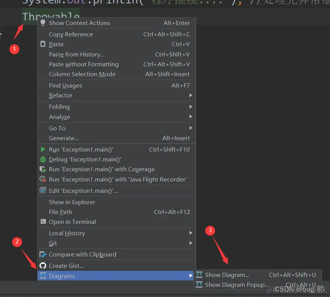Screen dimensions: 330x297
Task: Open the Folding menu entry
Action: (116, 106)
